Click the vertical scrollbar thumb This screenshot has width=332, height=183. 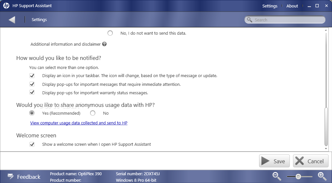tap(326, 127)
